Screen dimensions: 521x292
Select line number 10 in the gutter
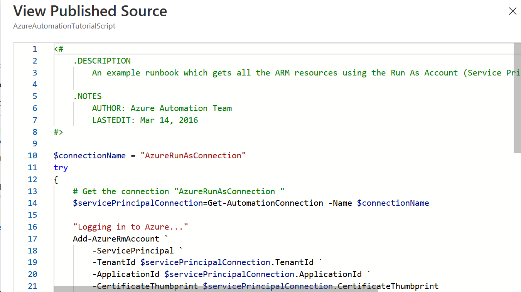click(33, 156)
